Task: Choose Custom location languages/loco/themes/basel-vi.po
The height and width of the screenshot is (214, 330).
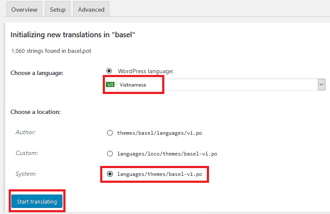Action: [x=110, y=154]
